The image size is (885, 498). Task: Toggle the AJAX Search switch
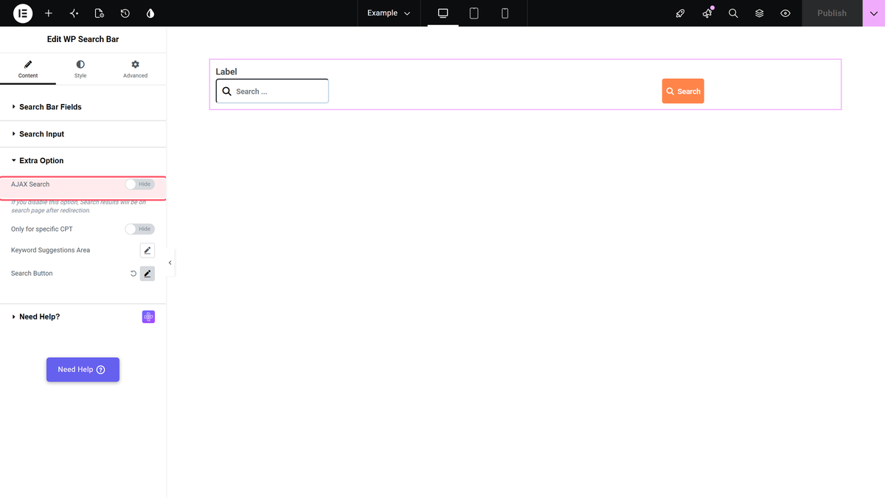pos(139,184)
